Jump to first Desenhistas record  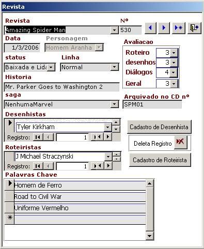pyautogui.click(x=38, y=137)
